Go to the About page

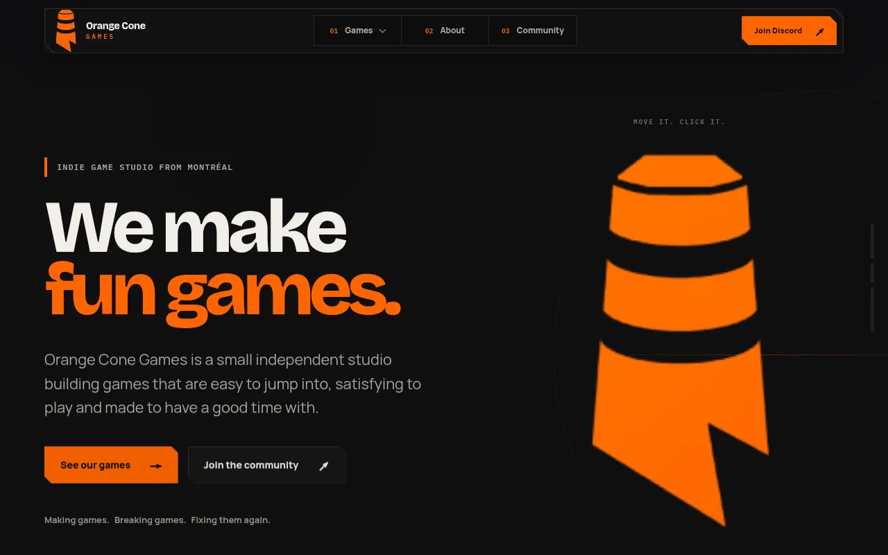(445, 31)
